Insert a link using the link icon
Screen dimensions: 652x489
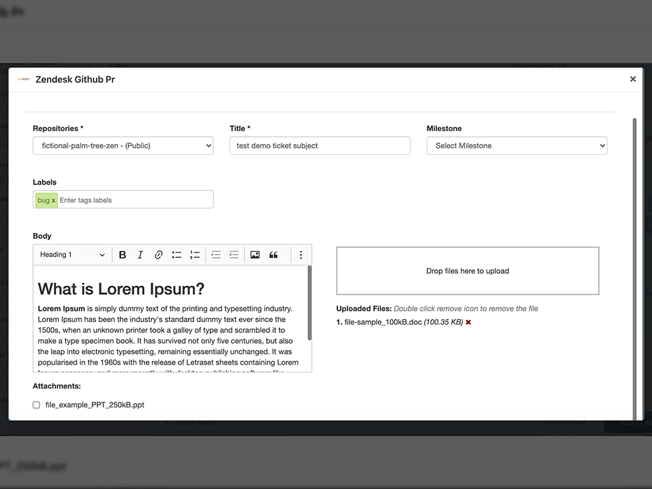point(159,255)
